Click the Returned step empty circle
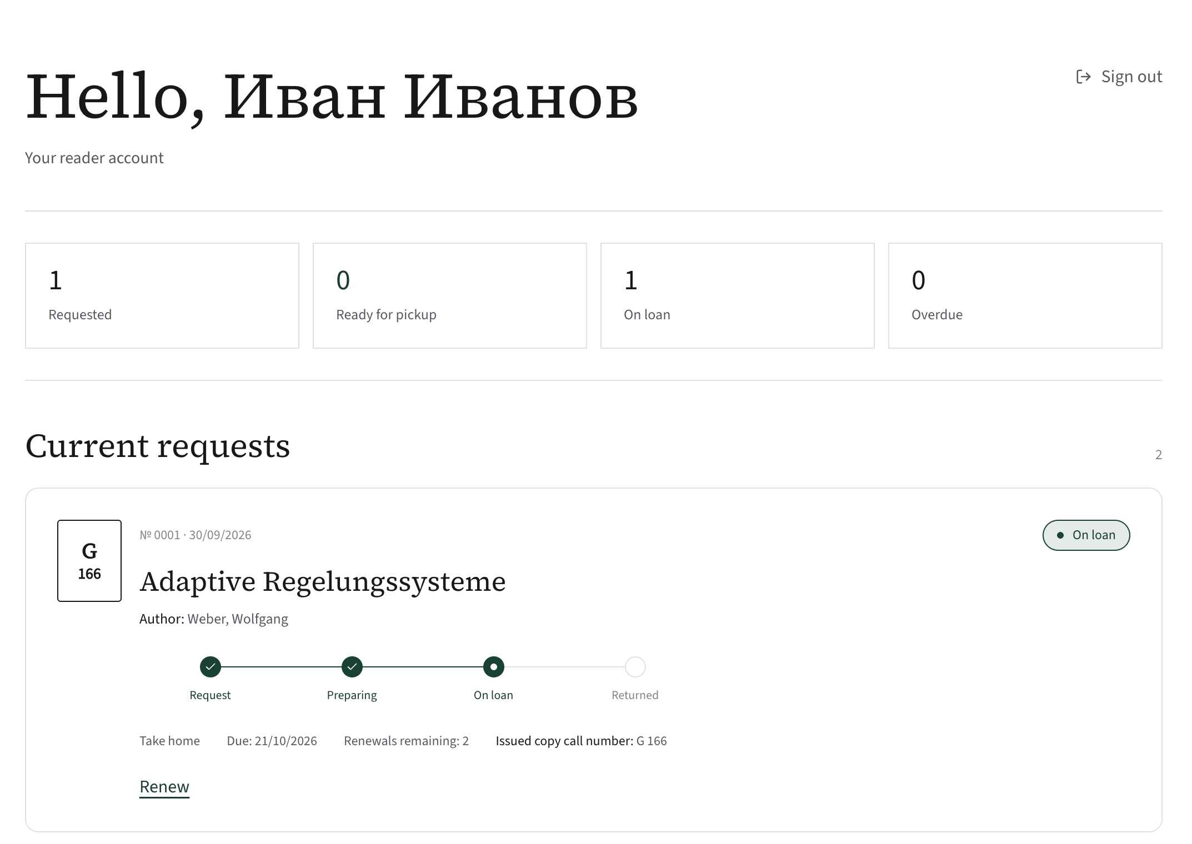The image size is (1192, 844). click(x=635, y=667)
